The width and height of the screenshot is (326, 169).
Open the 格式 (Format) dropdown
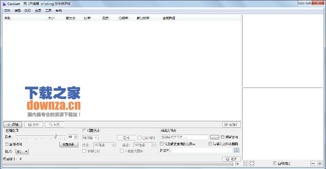coord(22,152)
